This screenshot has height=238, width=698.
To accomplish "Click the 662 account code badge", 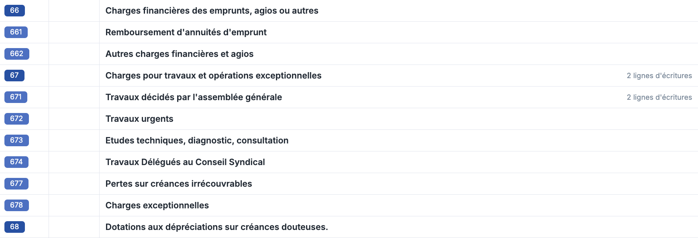I will (16, 54).
